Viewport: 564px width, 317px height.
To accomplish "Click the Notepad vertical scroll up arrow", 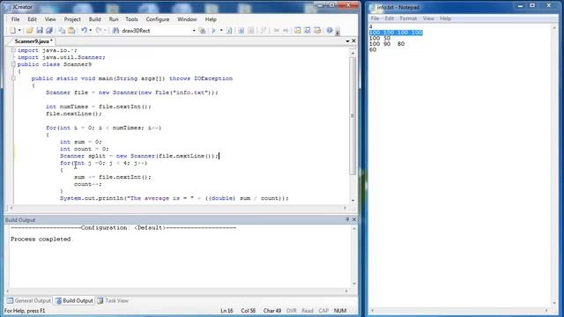I will pos(554,27).
